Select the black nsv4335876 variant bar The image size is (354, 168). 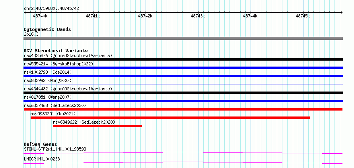coord(183,59)
